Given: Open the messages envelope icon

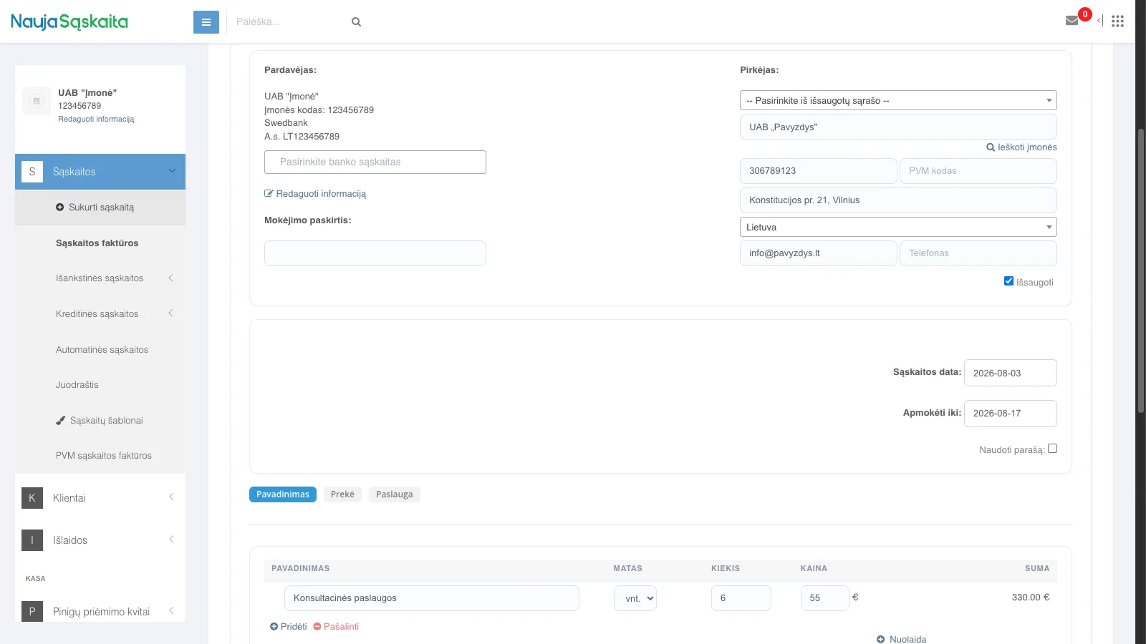Looking at the screenshot, I should point(1072,21).
